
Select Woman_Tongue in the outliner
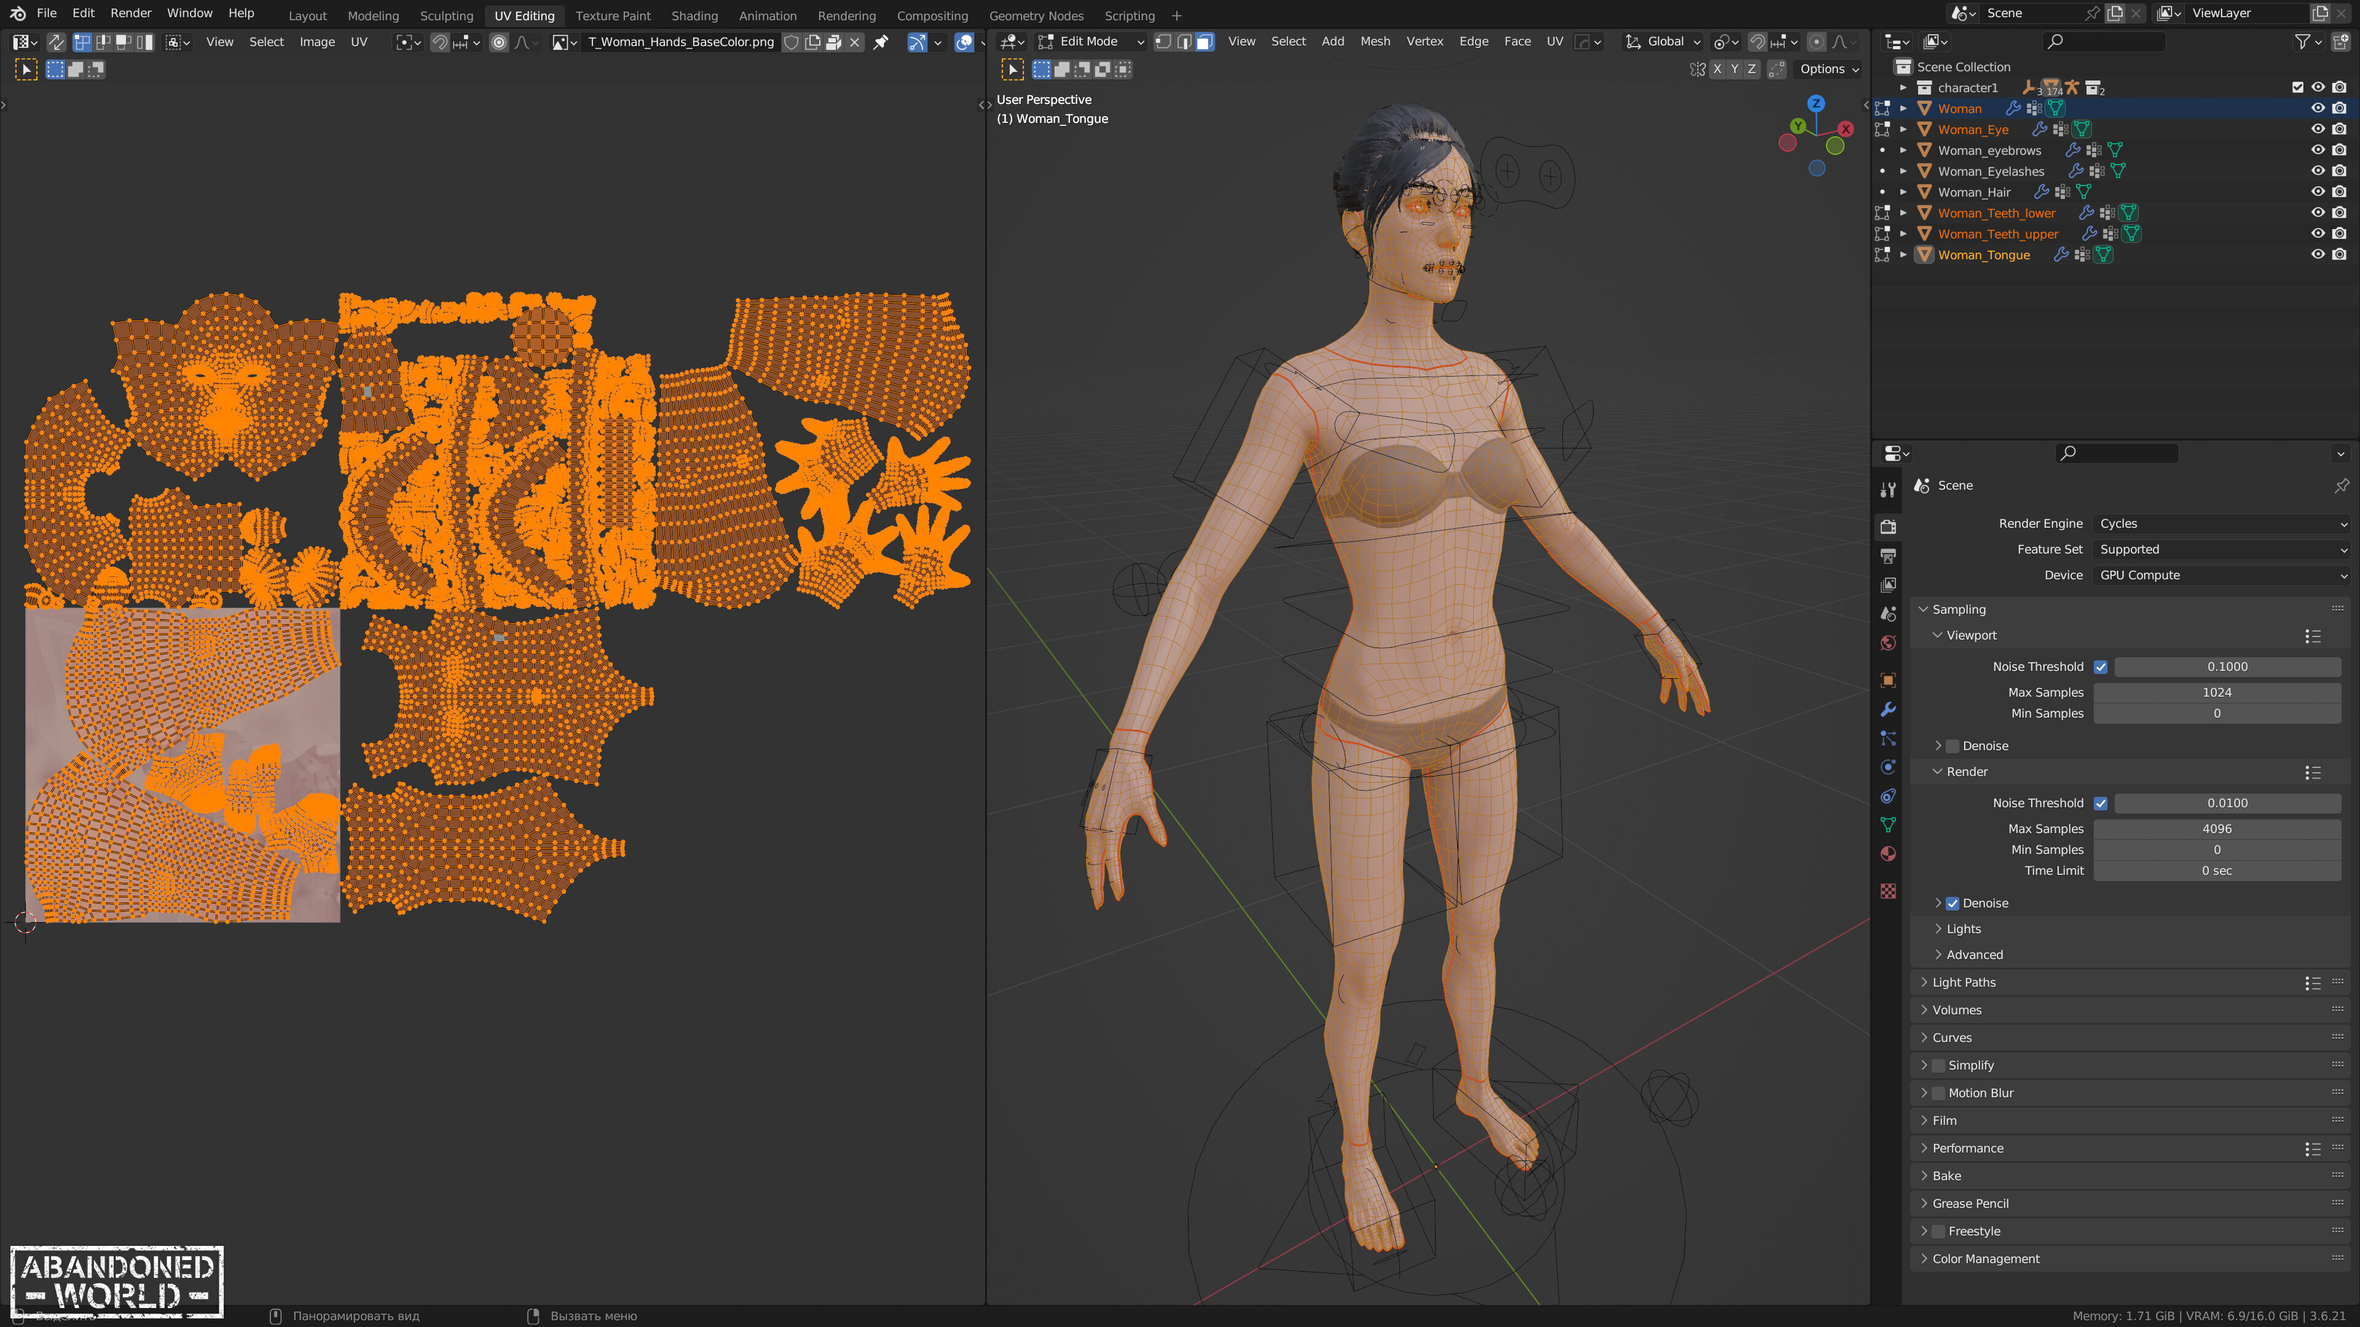tap(1983, 256)
